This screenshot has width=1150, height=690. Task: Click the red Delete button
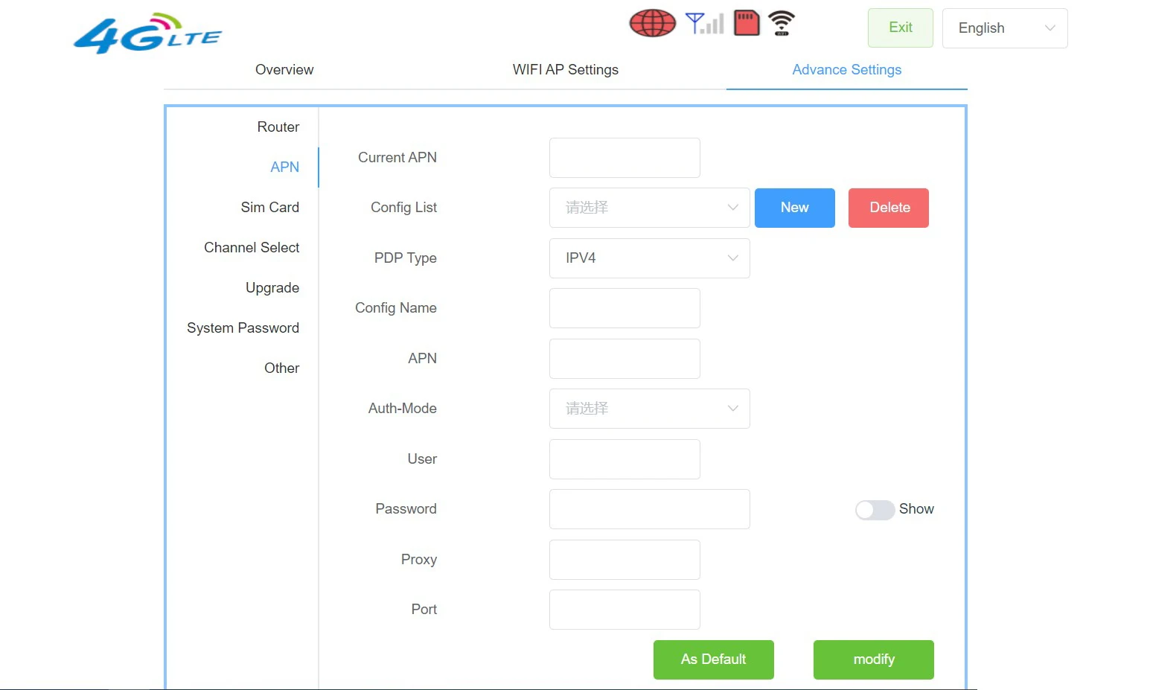[889, 208]
